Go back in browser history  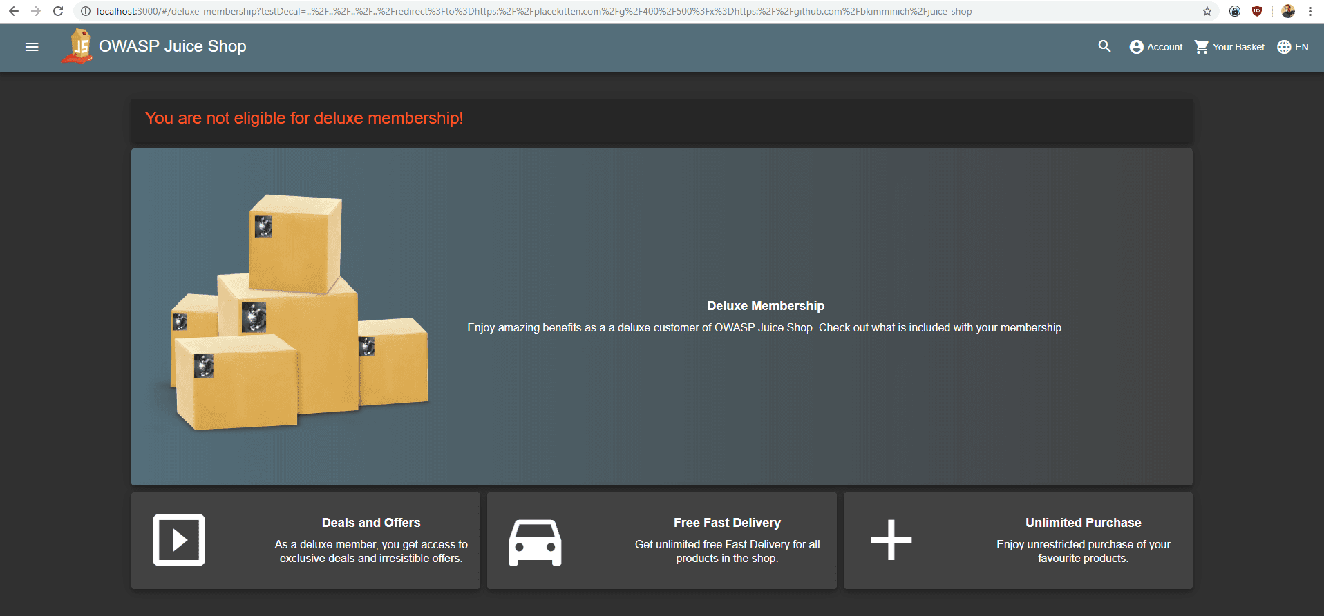click(x=14, y=11)
